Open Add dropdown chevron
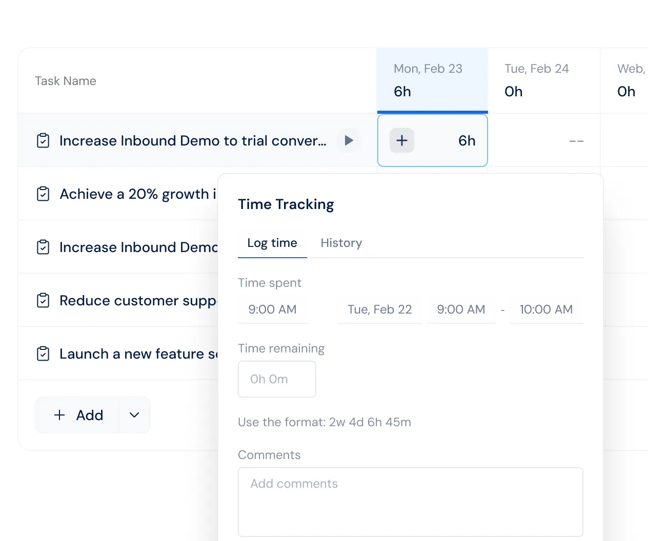Image resolution: width=648 pixels, height=541 pixels. pos(134,415)
